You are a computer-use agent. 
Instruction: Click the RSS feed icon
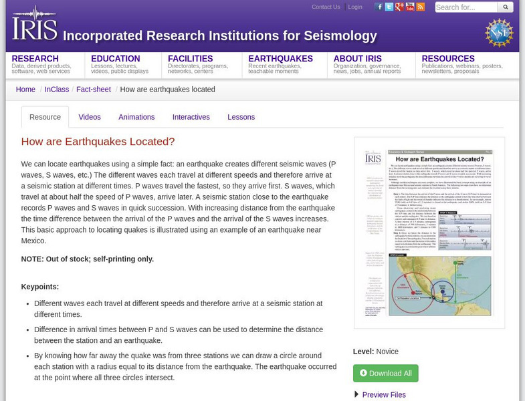coord(420,7)
